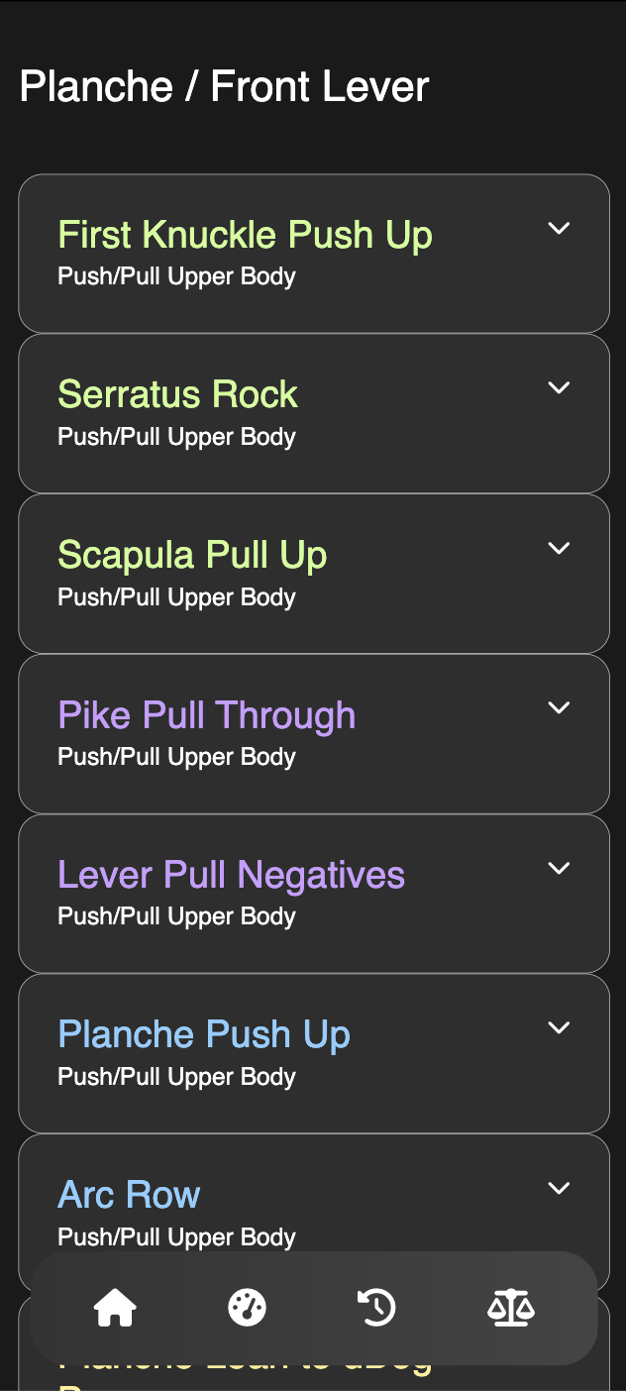This screenshot has width=626, height=1391.
Task: Expand the Serratus Rock chevron
Action: tap(560, 388)
